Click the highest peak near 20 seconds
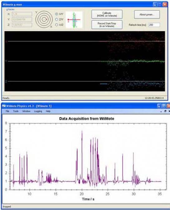Image resolution: width=170 pixels, height=210 pixels. tap(82, 131)
